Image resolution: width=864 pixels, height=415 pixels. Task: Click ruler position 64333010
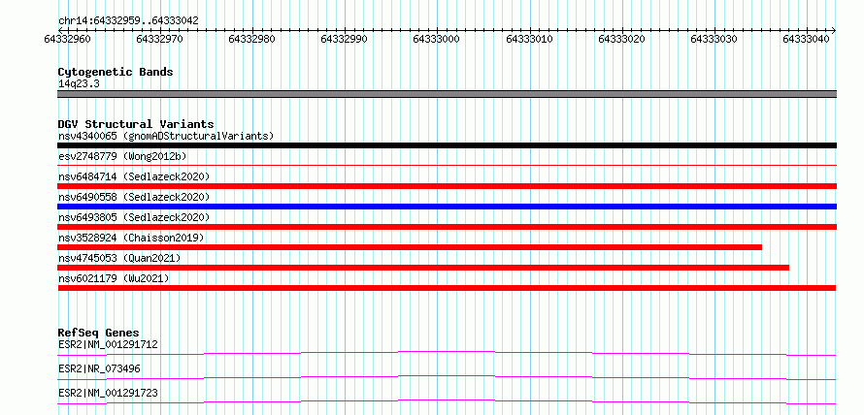[x=529, y=39]
